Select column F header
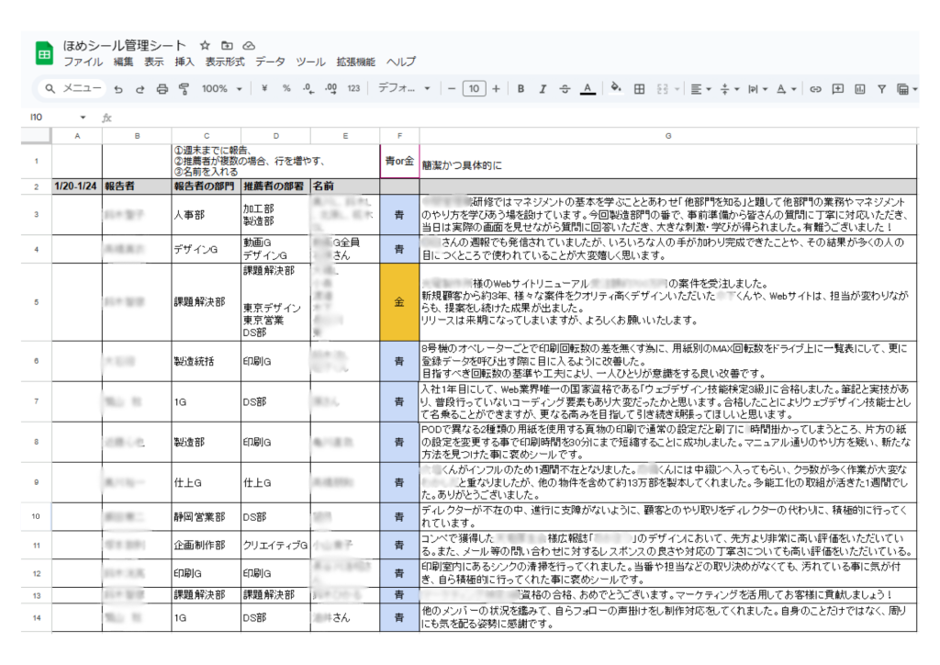 tap(400, 136)
